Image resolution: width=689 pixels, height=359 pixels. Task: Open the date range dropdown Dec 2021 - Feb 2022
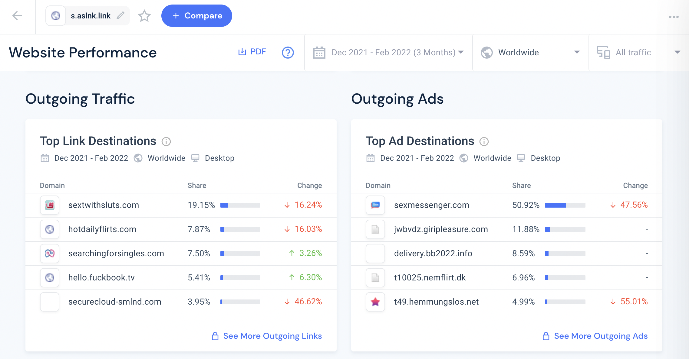388,53
